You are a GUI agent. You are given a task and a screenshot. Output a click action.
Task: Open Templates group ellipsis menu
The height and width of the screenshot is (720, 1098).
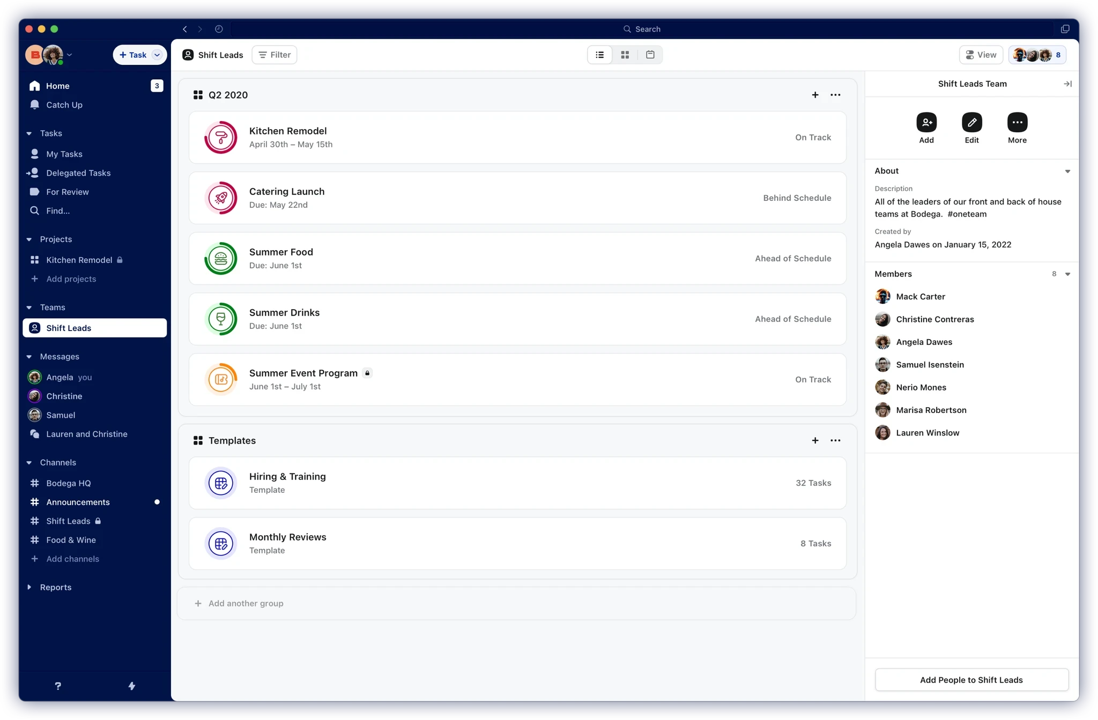pyautogui.click(x=835, y=440)
